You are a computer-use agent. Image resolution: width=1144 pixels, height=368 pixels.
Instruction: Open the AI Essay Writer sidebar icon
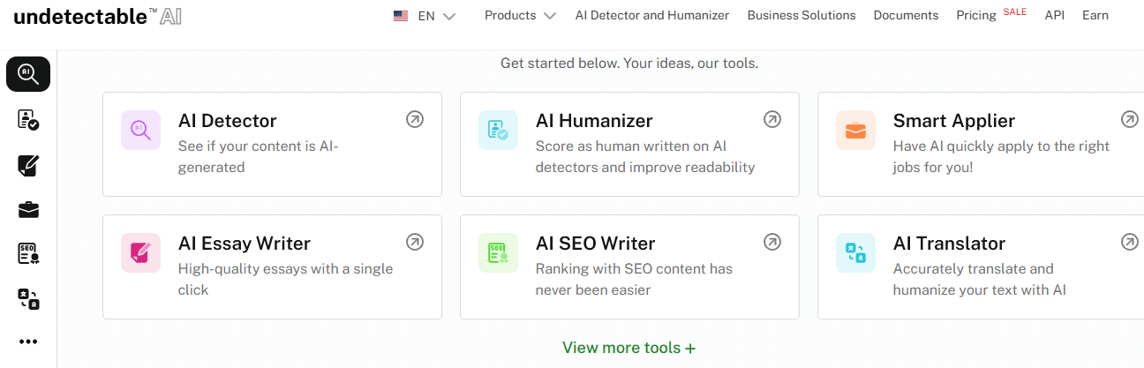(28, 165)
